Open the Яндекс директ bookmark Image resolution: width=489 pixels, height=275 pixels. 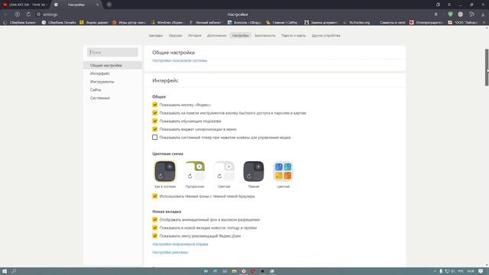[x=94, y=22]
